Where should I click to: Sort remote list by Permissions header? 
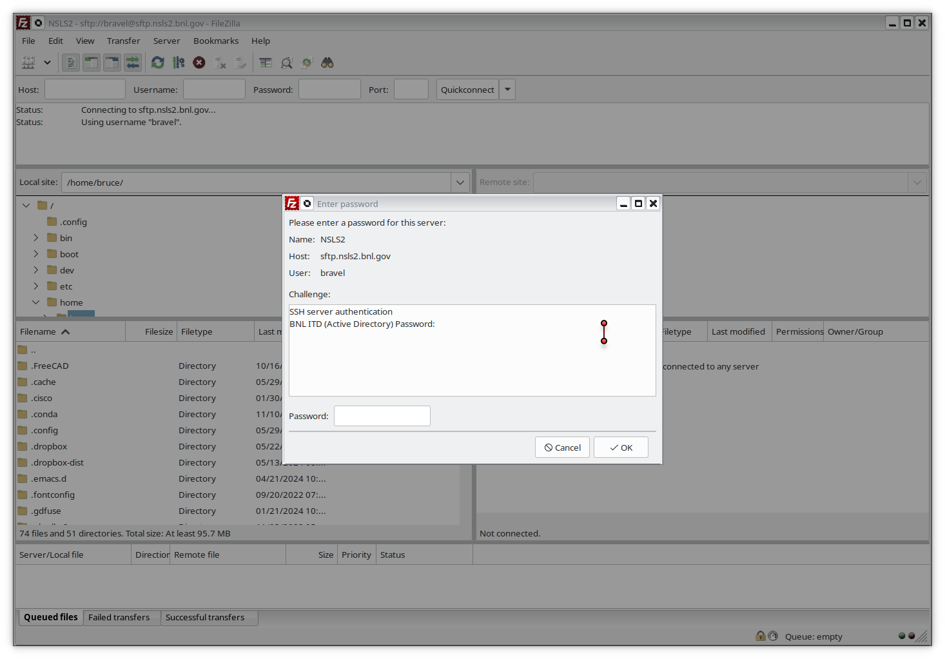[x=798, y=331]
